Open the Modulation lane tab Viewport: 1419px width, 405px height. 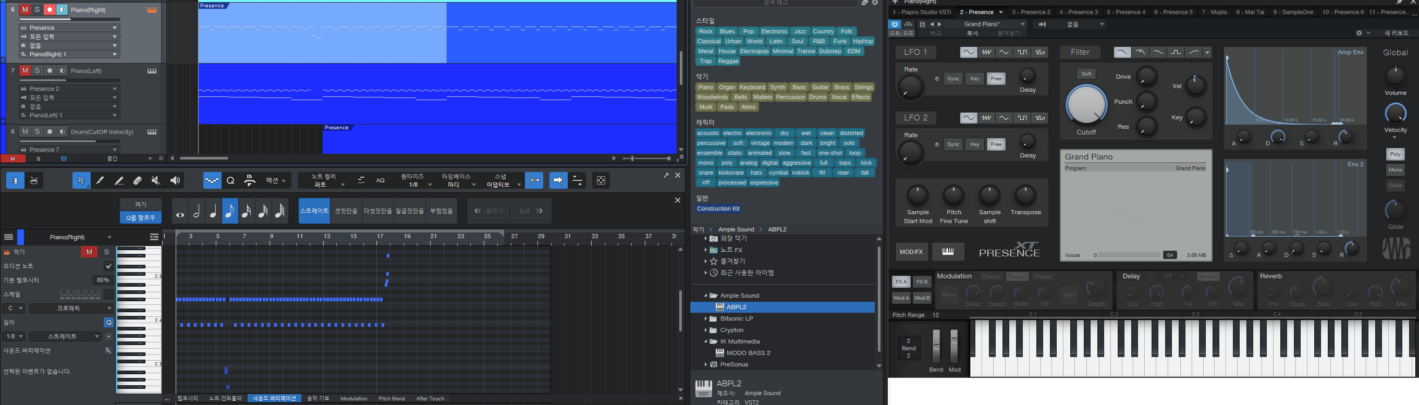(x=353, y=398)
